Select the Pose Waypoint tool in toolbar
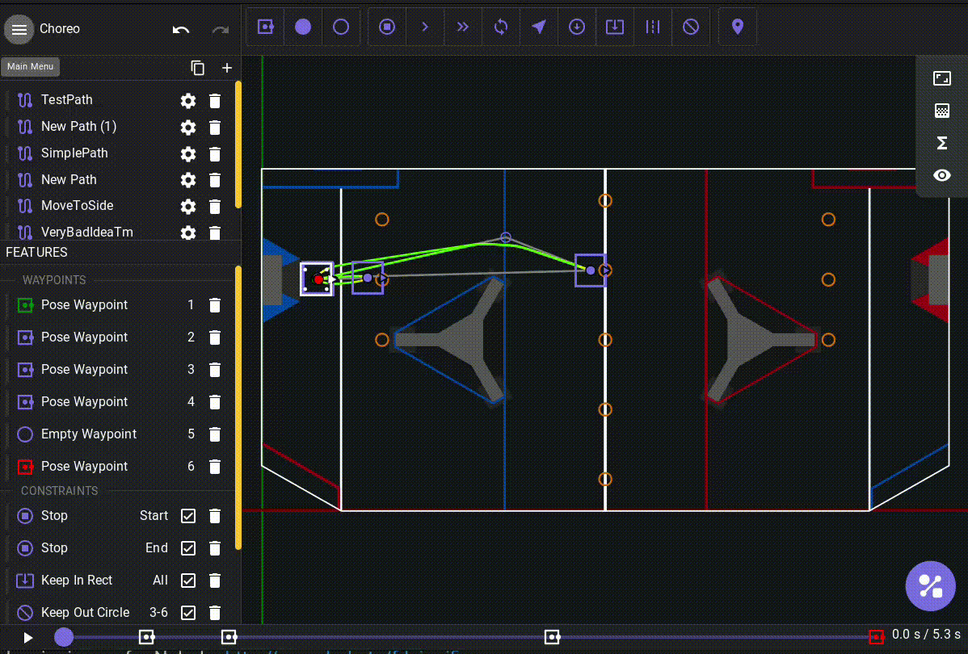This screenshot has width=968, height=654. pyautogui.click(x=266, y=27)
